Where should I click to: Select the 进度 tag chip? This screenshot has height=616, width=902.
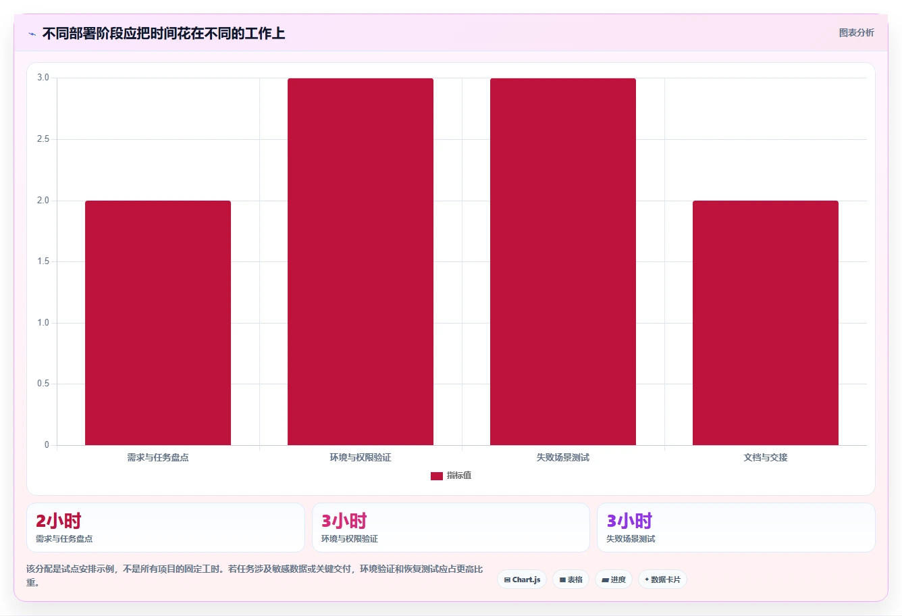[613, 580]
